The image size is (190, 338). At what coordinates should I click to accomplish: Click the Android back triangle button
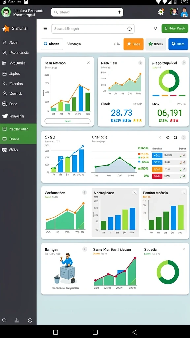click(135, 332)
